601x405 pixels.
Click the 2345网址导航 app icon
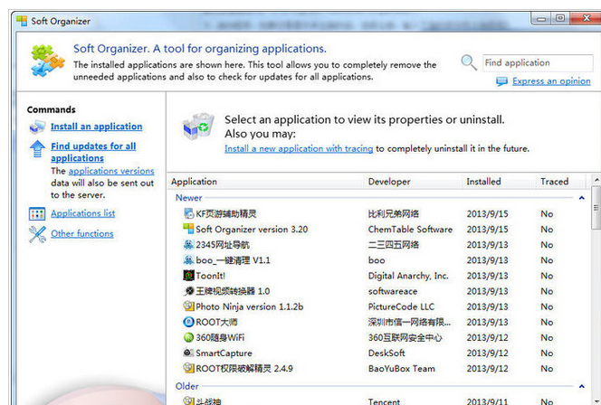[188, 244]
